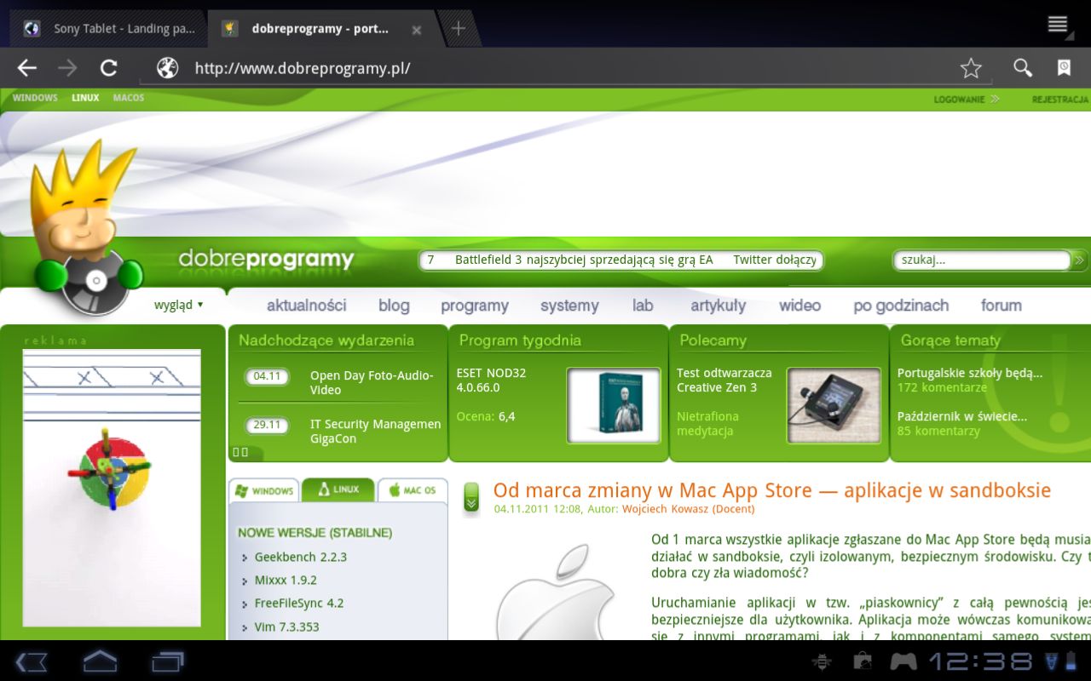Open the Android recent apps list

(168, 661)
